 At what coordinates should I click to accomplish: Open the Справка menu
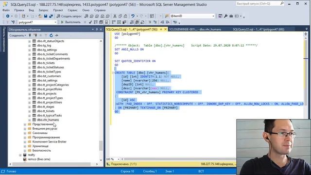100,10
